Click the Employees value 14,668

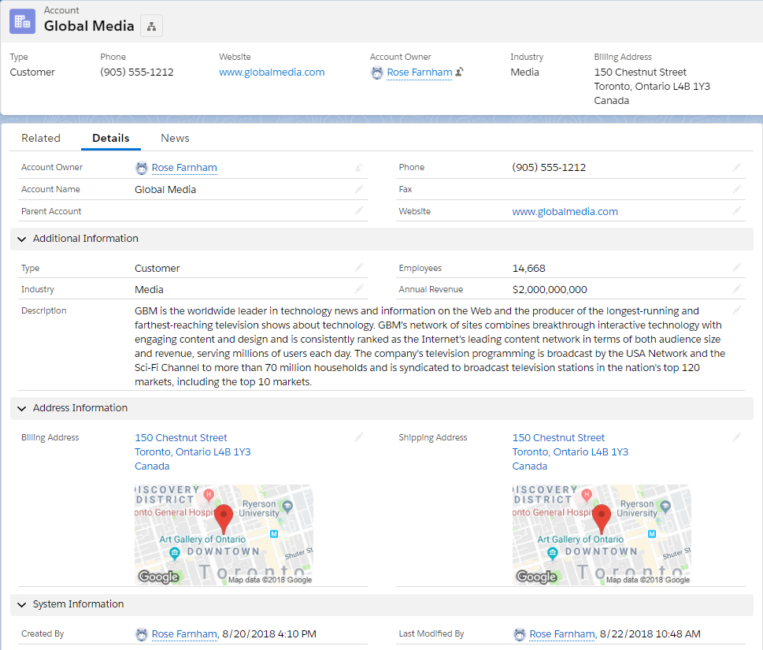point(529,269)
